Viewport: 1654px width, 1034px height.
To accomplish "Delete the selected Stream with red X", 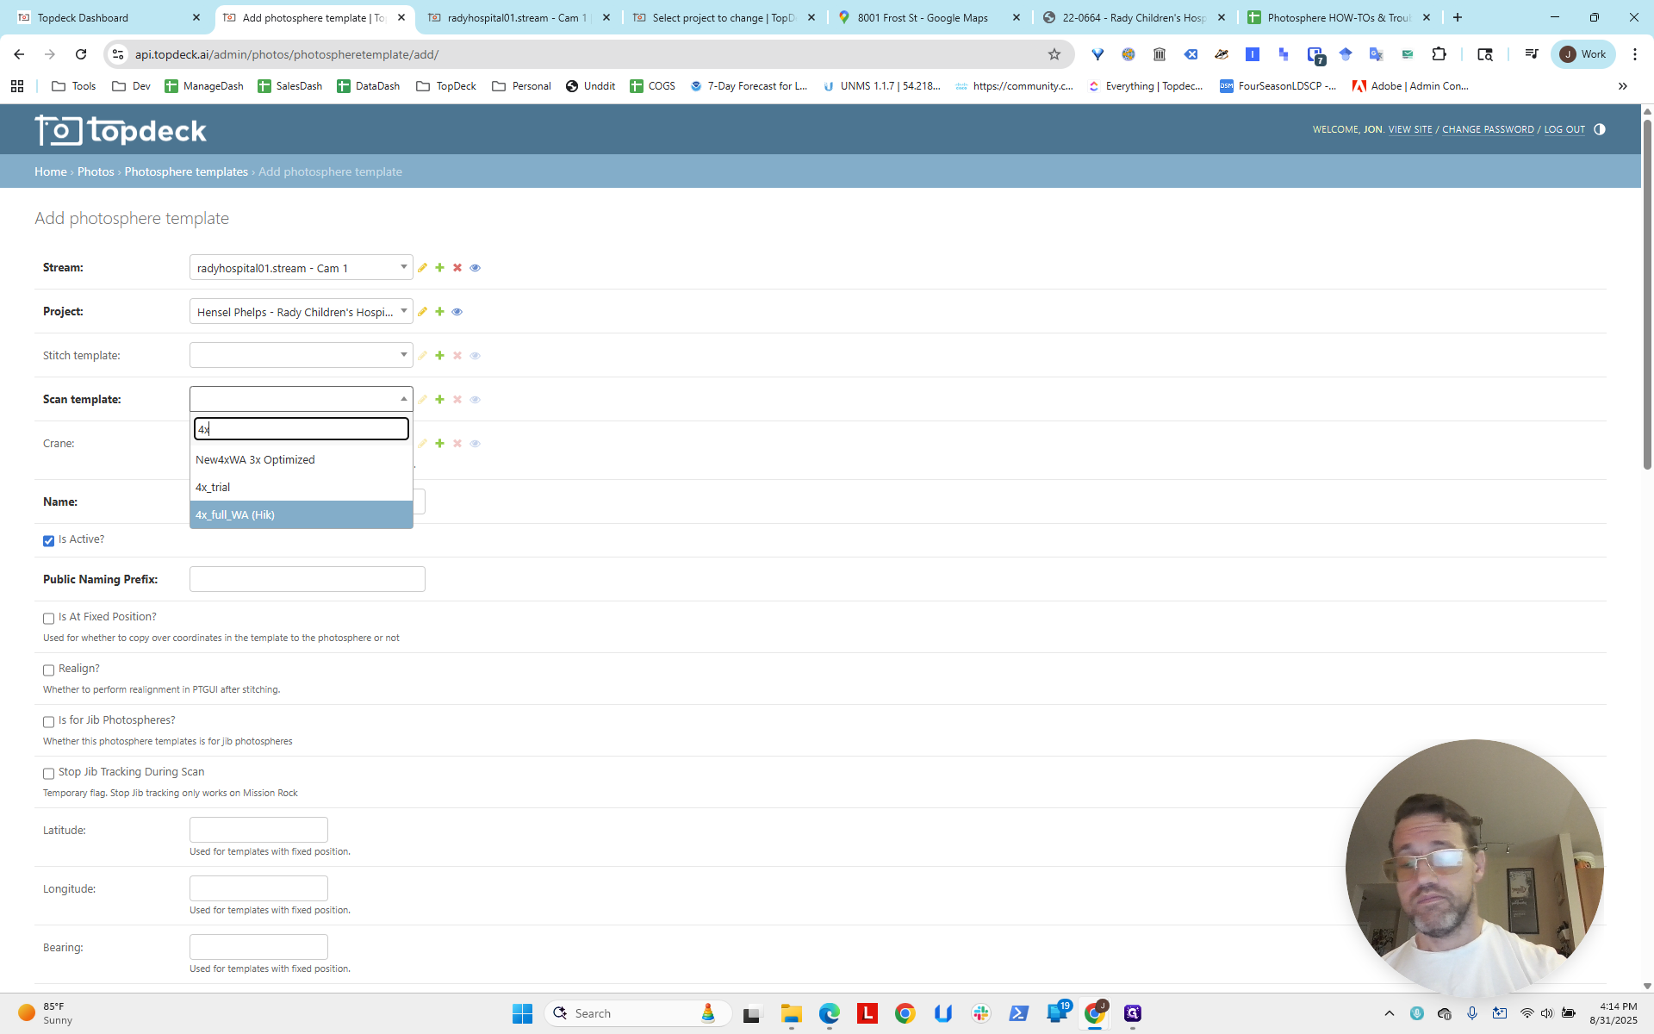I will (457, 268).
